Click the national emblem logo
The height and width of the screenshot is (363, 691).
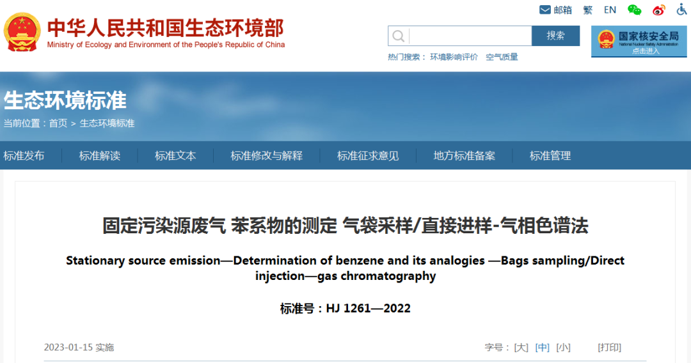pyautogui.click(x=22, y=32)
